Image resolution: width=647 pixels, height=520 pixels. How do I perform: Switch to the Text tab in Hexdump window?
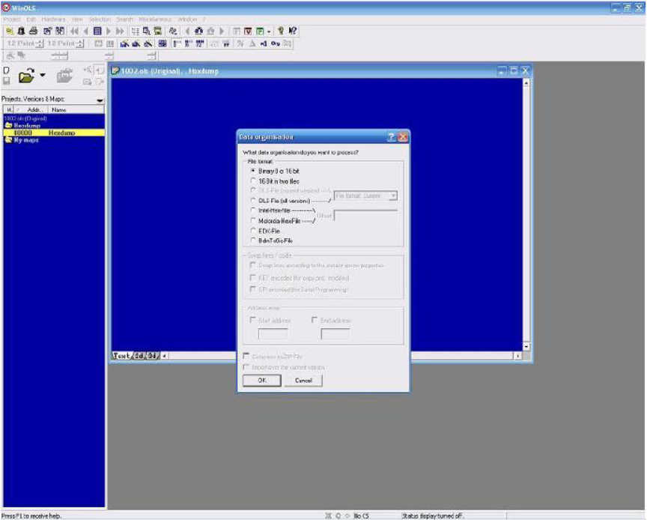click(x=121, y=356)
